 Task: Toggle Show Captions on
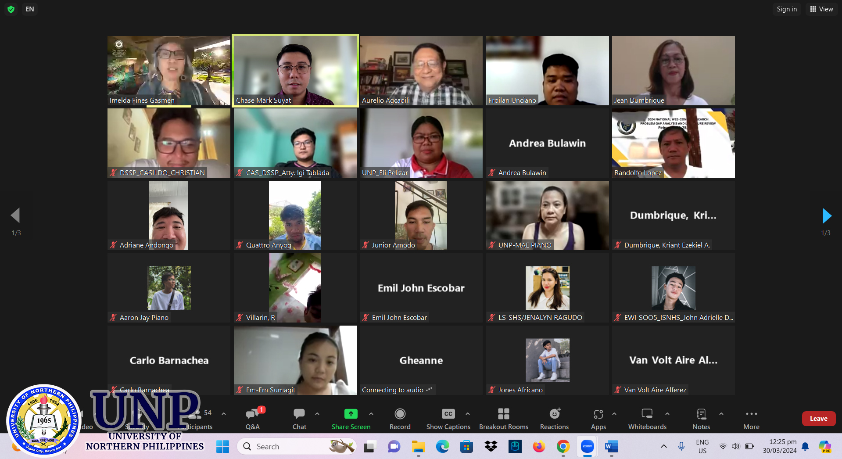(x=448, y=419)
